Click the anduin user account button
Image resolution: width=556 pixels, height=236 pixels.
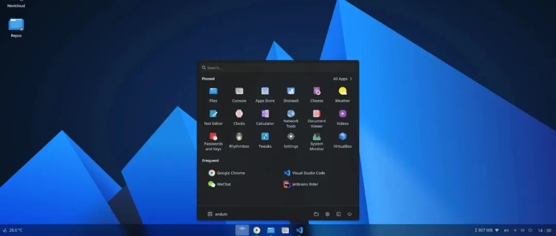217,214
